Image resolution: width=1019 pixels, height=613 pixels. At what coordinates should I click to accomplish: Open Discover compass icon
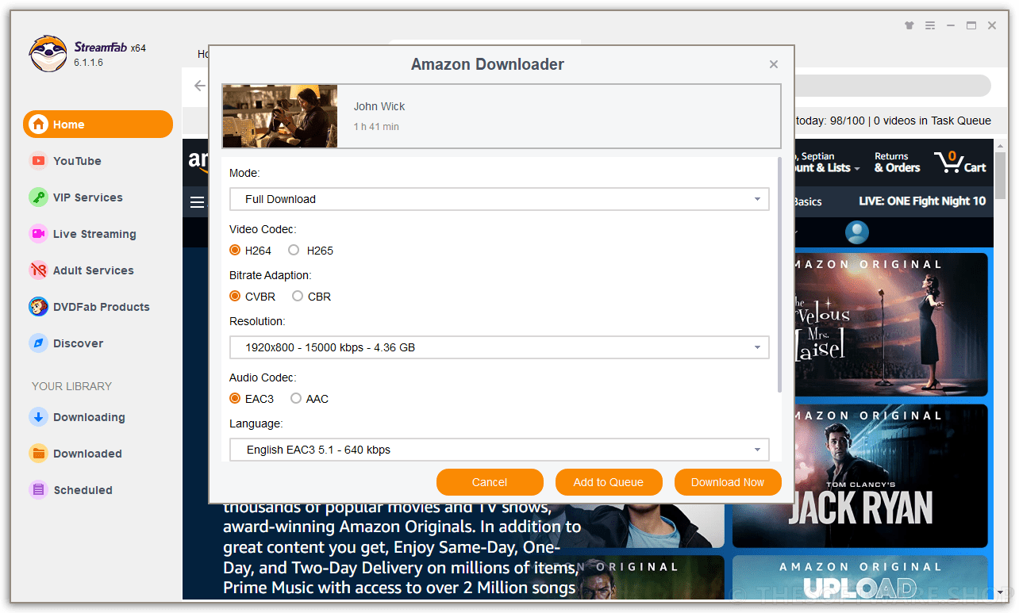coord(38,343)
